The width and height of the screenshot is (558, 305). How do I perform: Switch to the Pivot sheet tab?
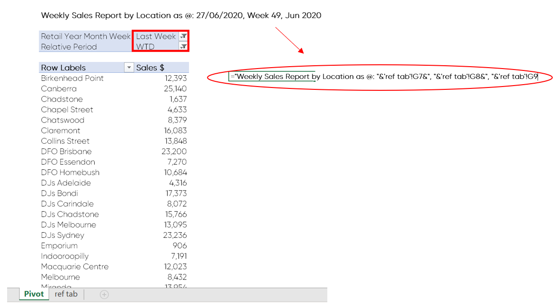tap(34, 294)
